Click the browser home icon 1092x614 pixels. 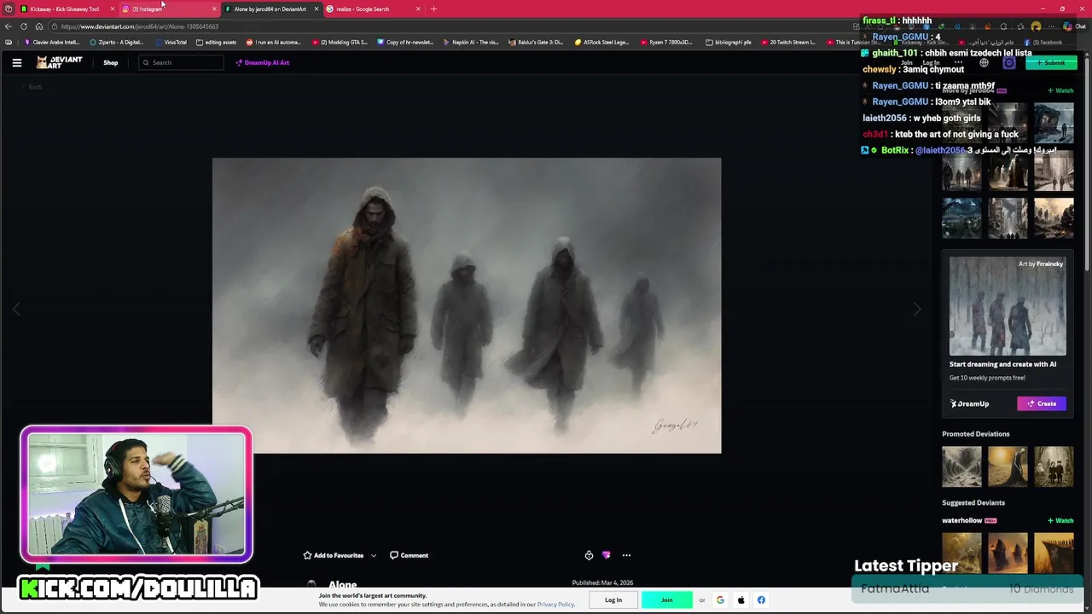click(38, 26)
